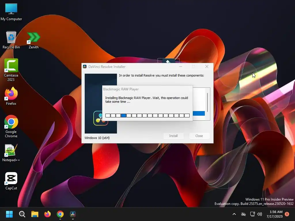Select the Google Chrome desktop shortcut

tap(11, 127)
